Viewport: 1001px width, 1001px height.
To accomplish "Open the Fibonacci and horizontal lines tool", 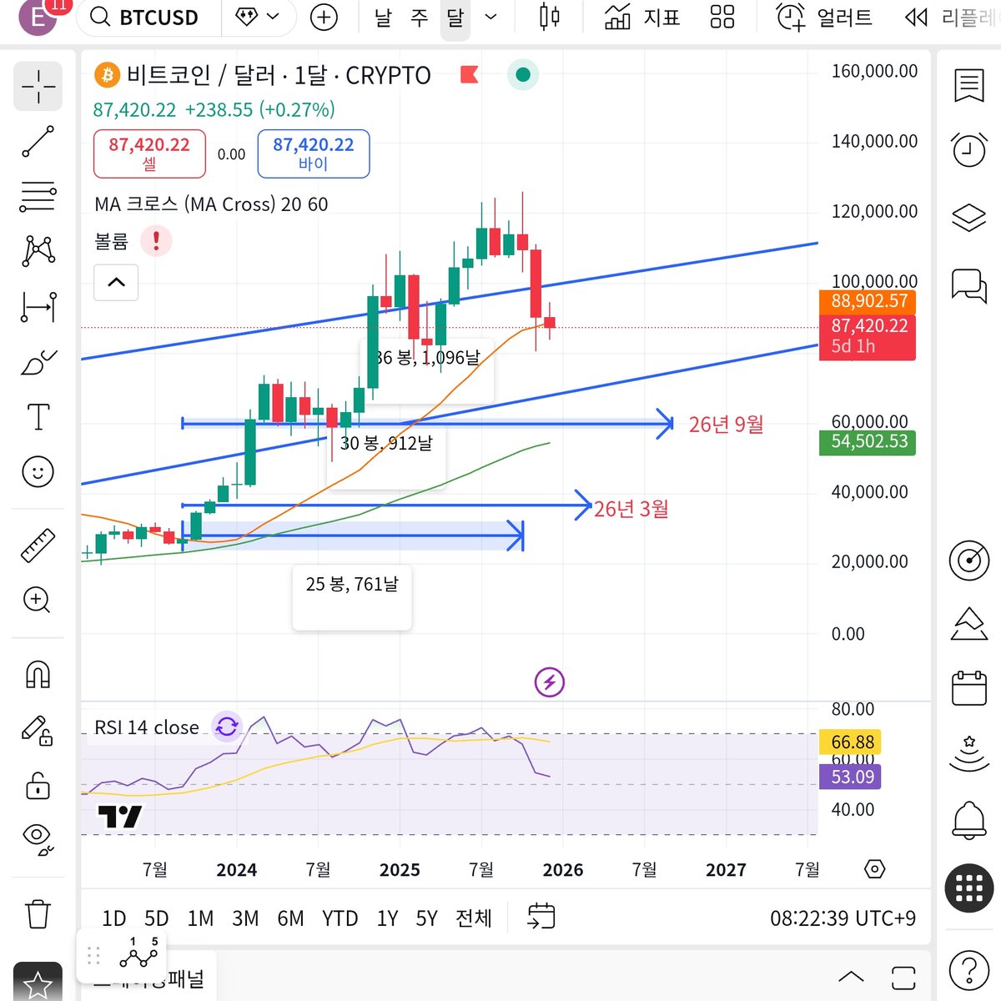I will tap(38, 197).
